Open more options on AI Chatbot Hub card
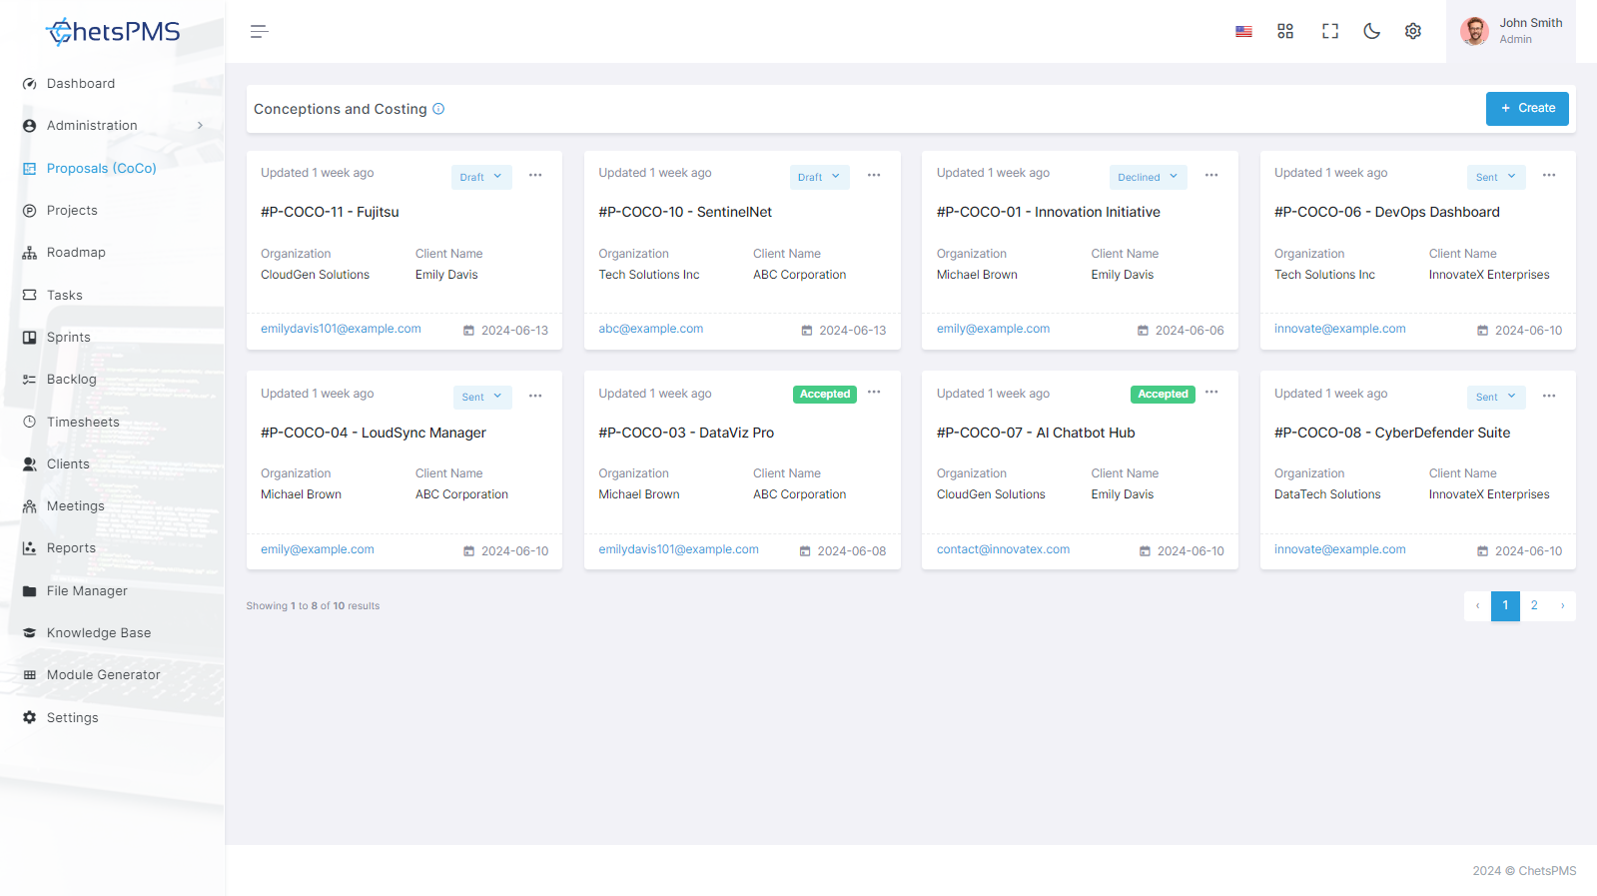 coord(1211,393)
